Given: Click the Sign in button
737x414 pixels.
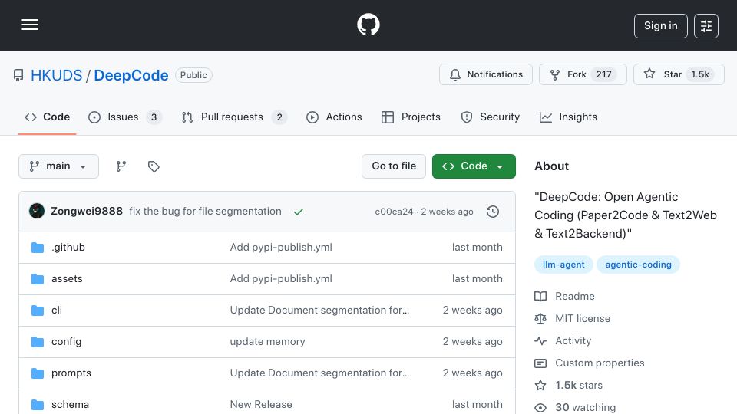Looking at the screenshot, I should coord(660,26).
